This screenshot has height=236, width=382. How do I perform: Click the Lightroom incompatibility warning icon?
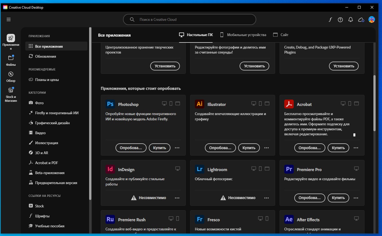(x=223, y=198)
